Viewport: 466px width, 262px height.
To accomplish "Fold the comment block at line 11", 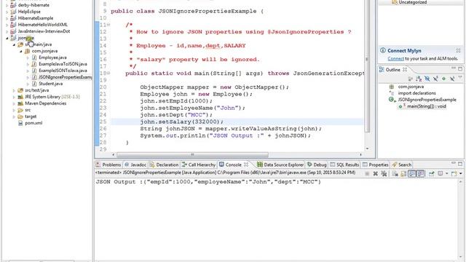I will (x=108, y=25).
